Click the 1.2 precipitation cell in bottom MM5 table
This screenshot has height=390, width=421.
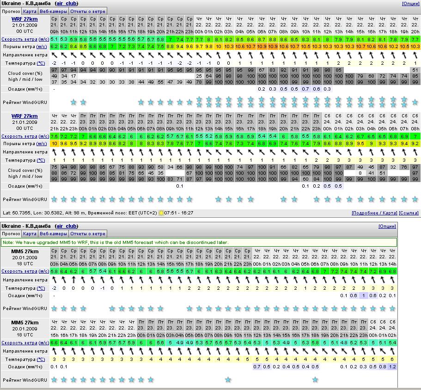392,366
